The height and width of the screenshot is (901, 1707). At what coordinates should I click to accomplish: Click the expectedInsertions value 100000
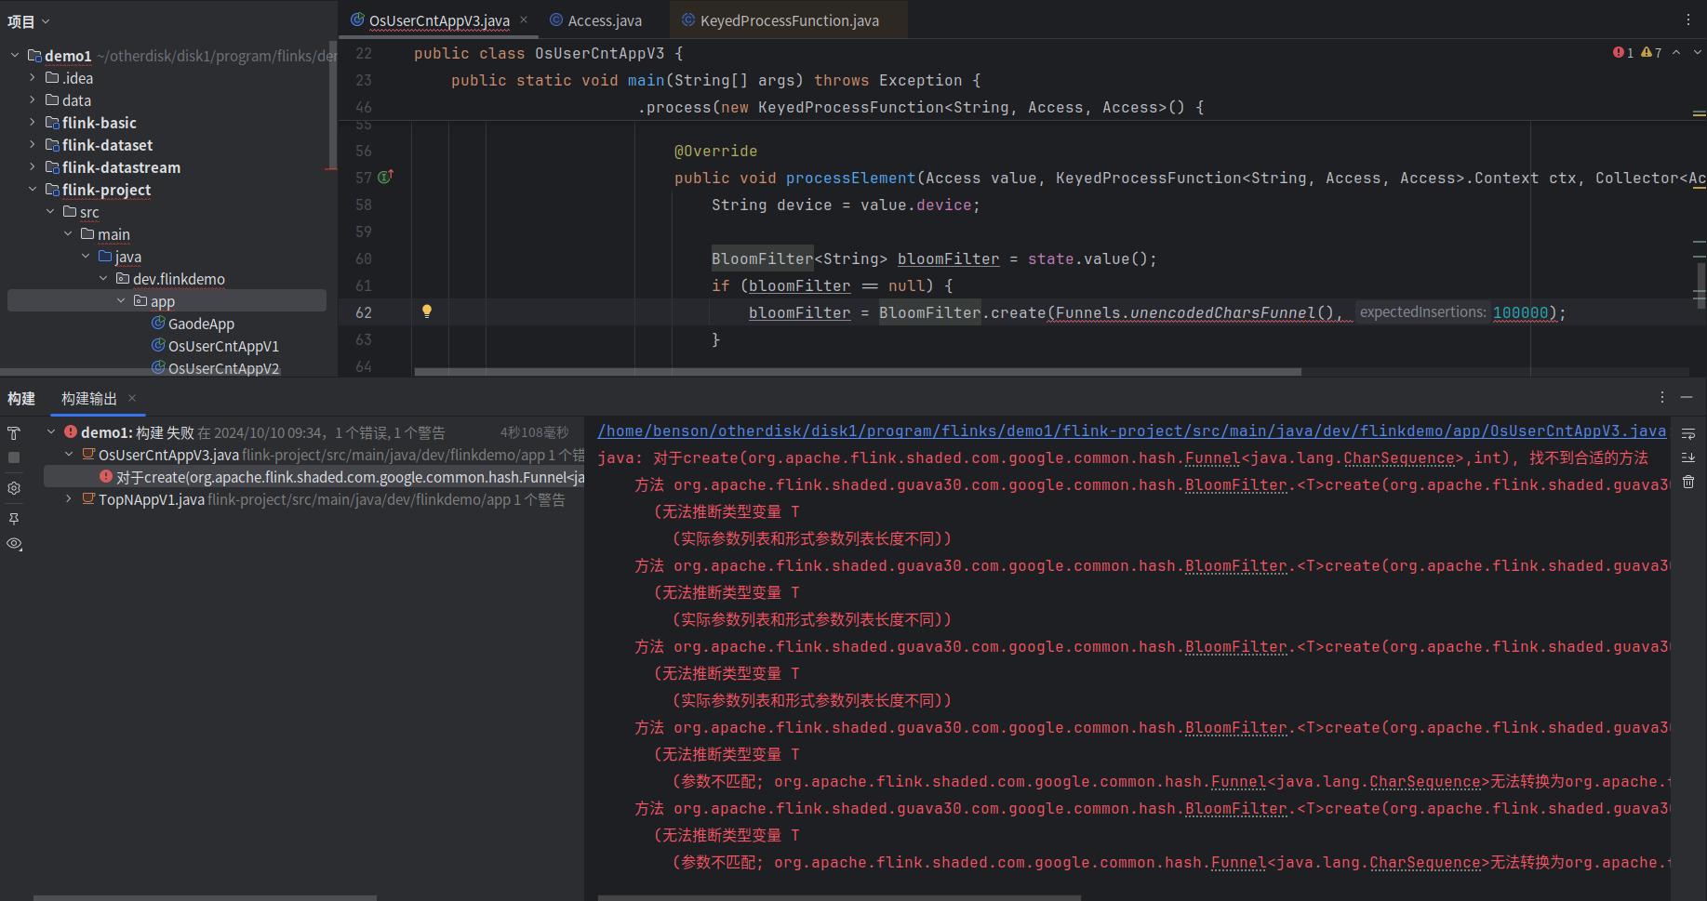[x=1521, y=312]
